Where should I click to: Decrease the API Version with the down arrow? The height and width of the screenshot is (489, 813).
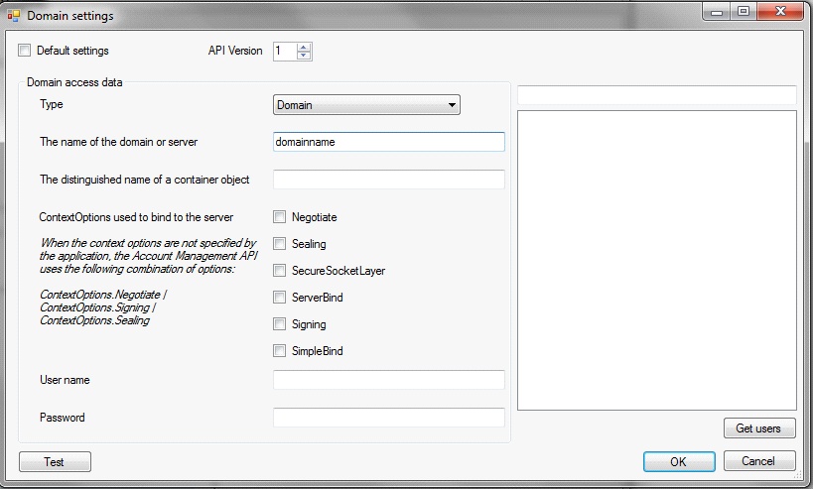(304, 56)
